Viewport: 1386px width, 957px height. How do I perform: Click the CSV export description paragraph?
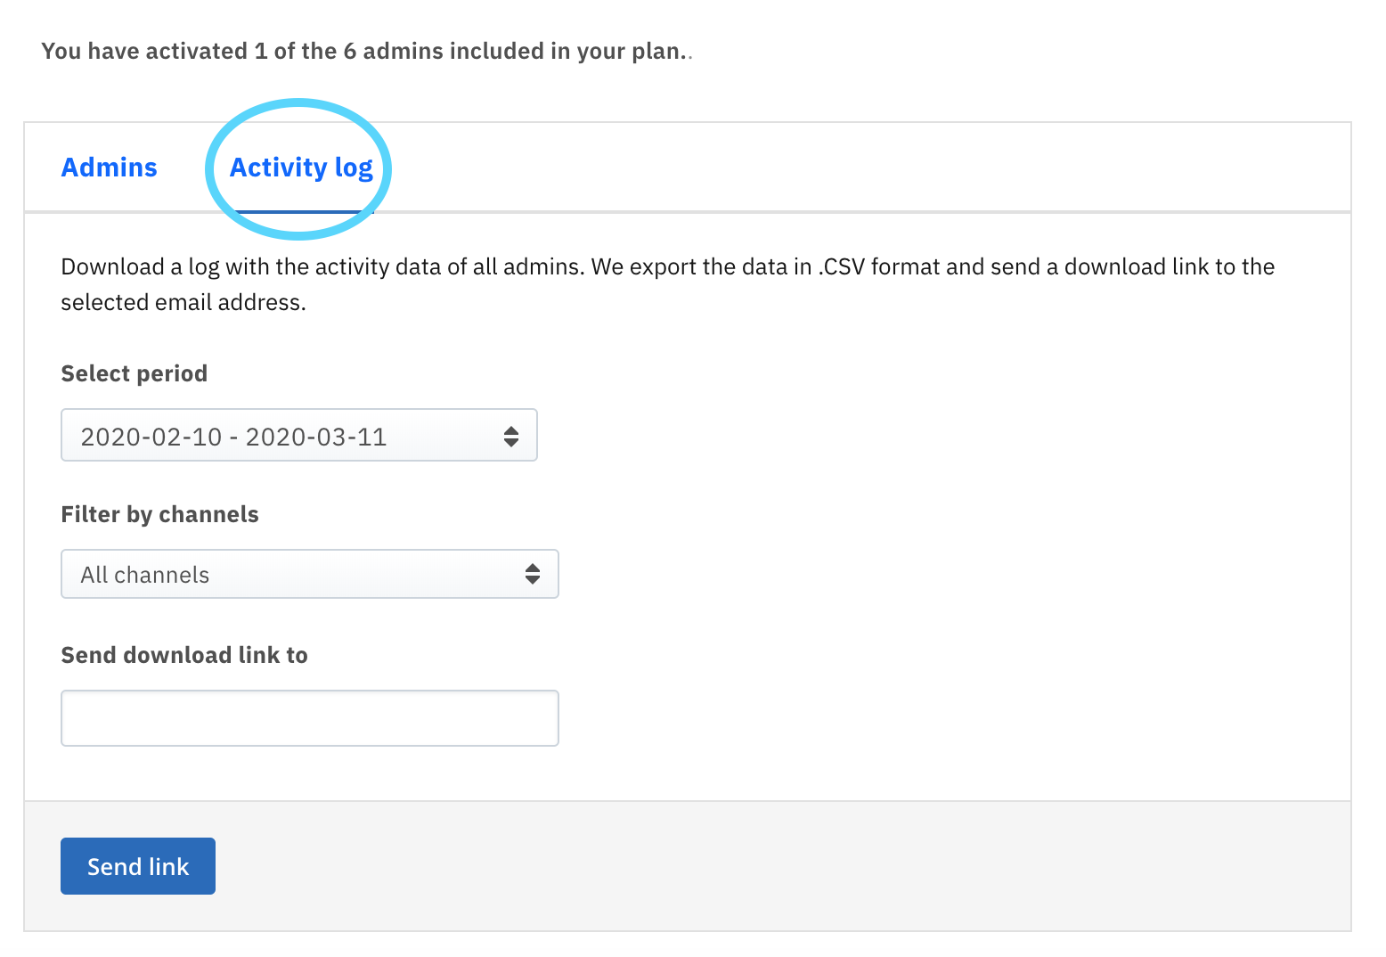[668, 284]
